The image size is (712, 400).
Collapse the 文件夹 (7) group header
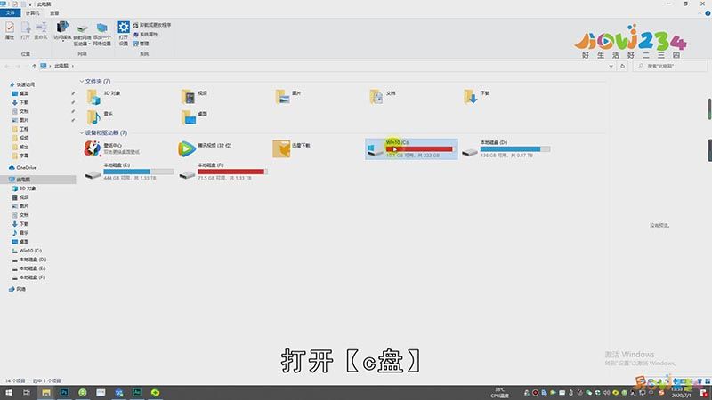82,81
